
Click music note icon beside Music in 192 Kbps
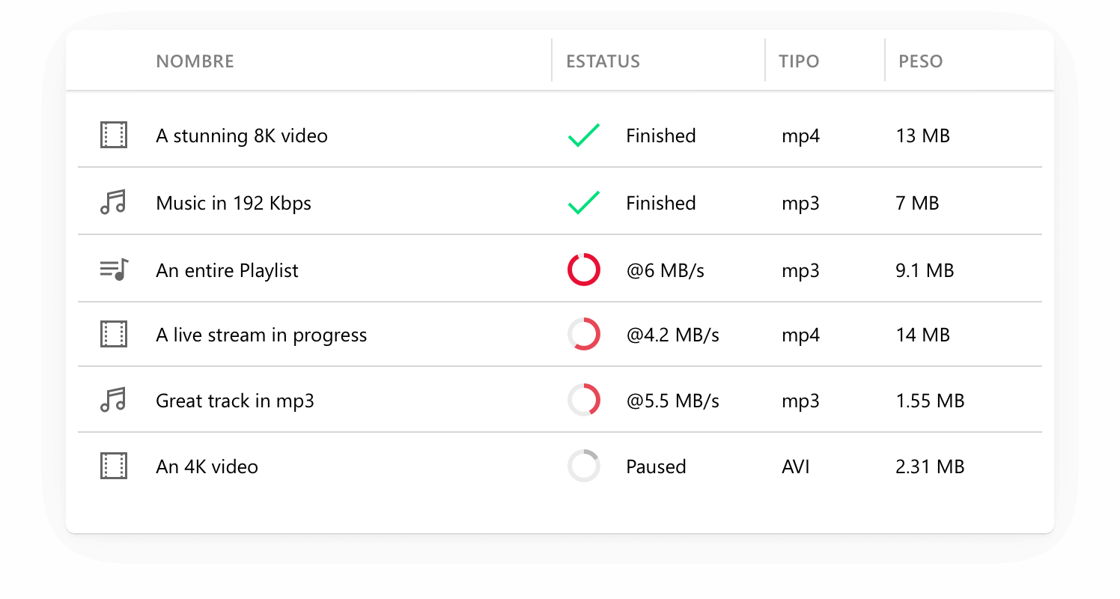point(114,203)
